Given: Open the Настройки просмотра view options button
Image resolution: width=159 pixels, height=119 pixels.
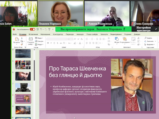Looking at the screenshot, I should coord(145,29).
